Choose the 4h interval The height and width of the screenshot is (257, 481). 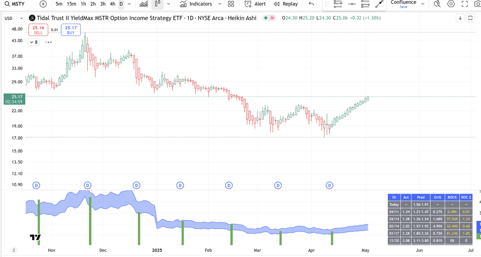[x=113, y=4]
